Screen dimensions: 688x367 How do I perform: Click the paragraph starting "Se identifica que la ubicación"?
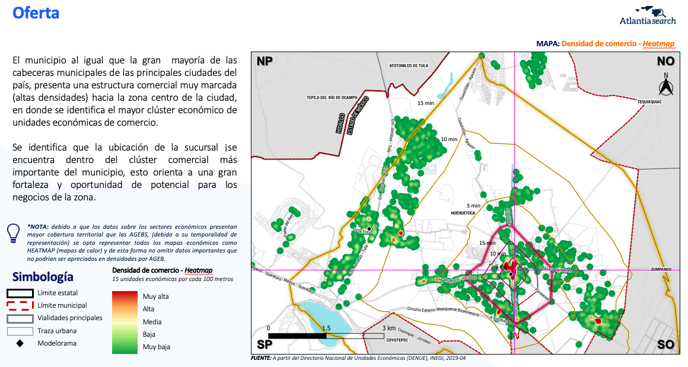pyautogui.click(x=125, y=173)
